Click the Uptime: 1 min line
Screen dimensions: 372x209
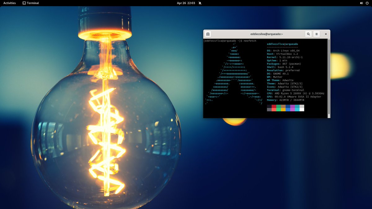[x=277, y=60]
